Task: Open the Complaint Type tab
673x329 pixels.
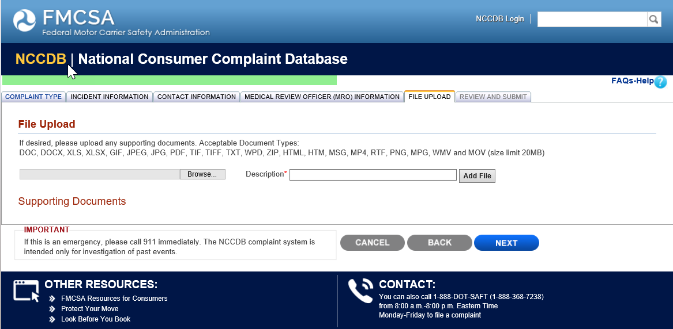Action: [x=33, y=97]
